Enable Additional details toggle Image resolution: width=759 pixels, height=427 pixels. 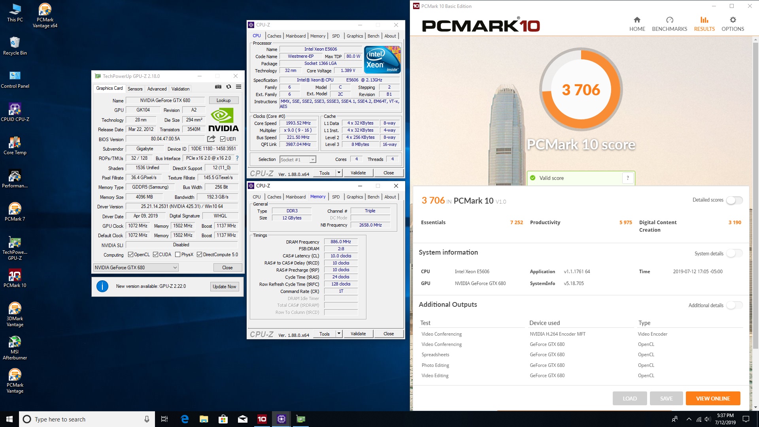(734, 305)
